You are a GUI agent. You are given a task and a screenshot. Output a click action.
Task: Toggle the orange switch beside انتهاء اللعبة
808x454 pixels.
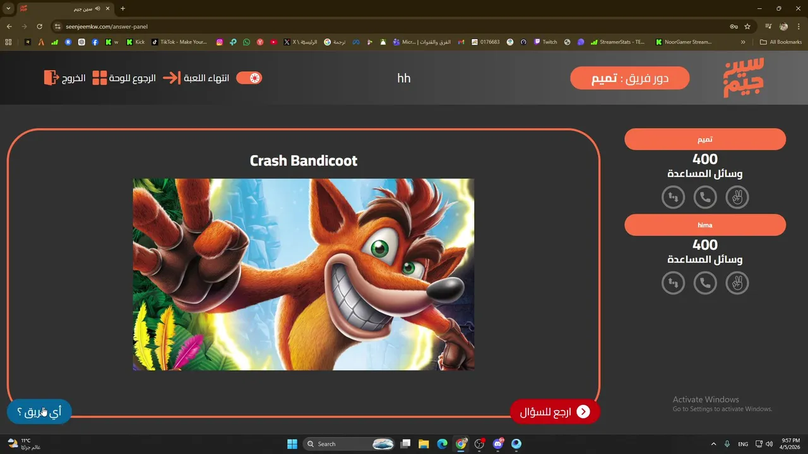coord(249,78)
